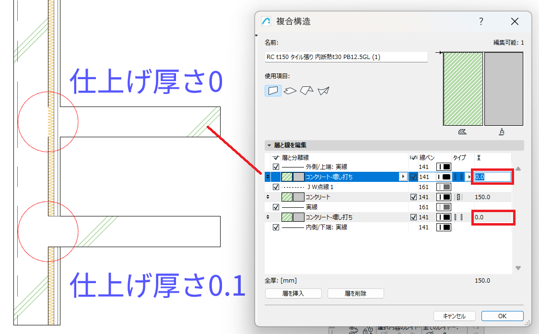This screenshot has height=334, width=539.
Task: Open dialog help with the question mark
Action: pos(481,21)
